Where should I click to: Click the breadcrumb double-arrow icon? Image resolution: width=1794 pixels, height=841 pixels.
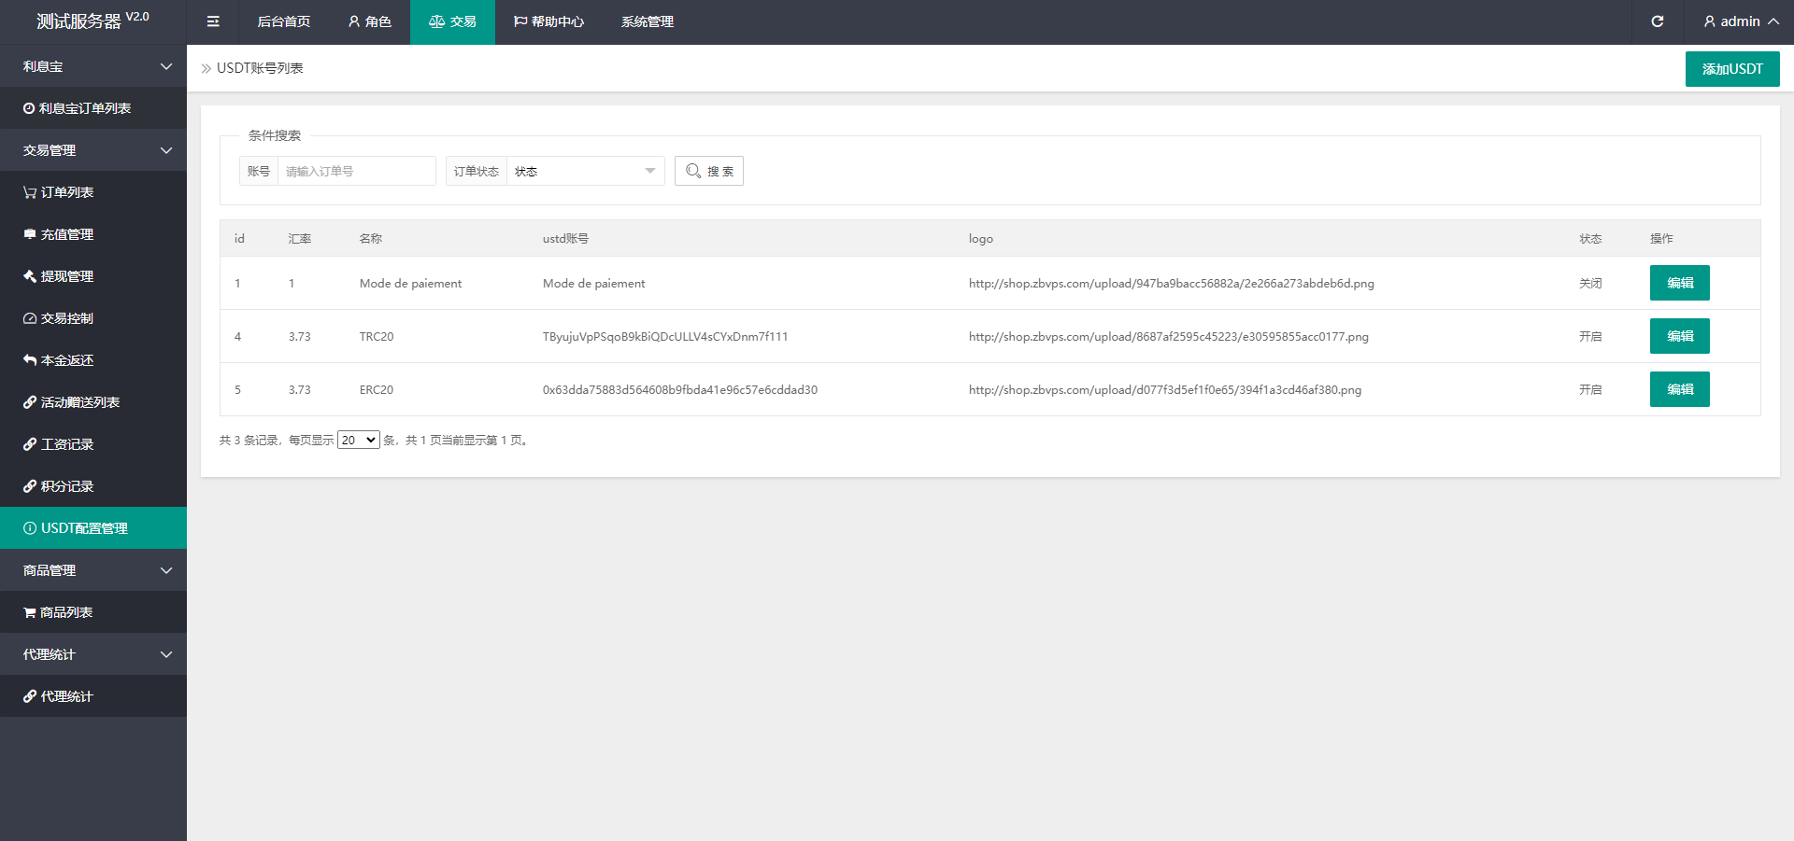click(206, 68)
